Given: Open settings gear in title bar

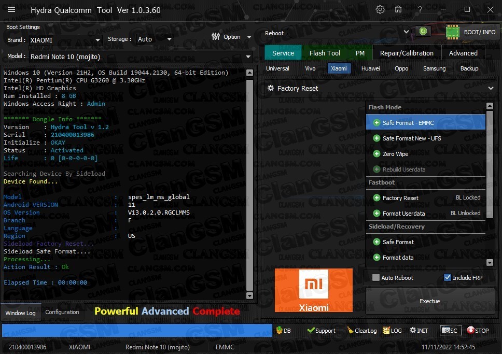Looking at the screenshot, I should tap(380, 10).
